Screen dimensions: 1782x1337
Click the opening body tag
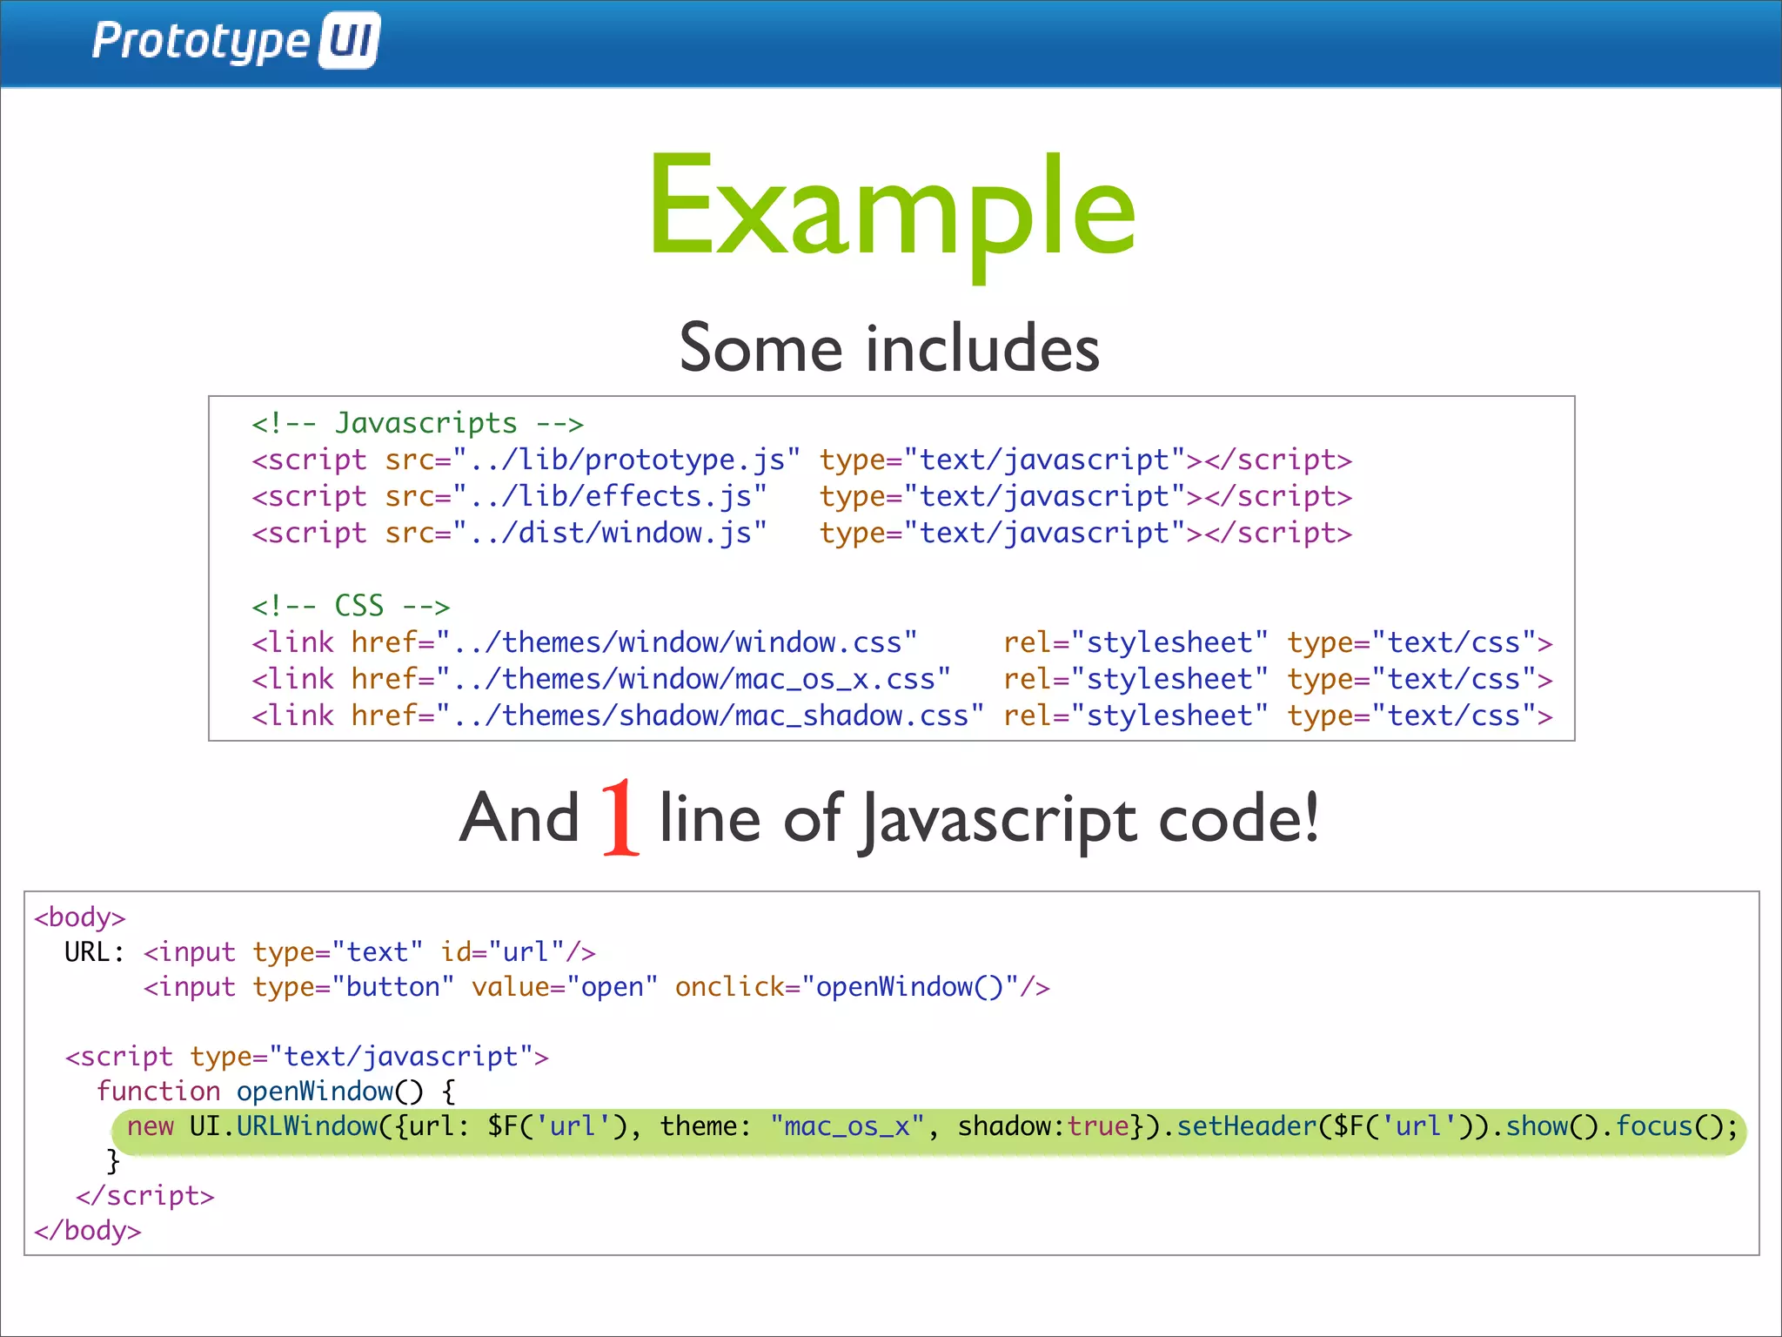pyautogui.click(x=80, y=917)
